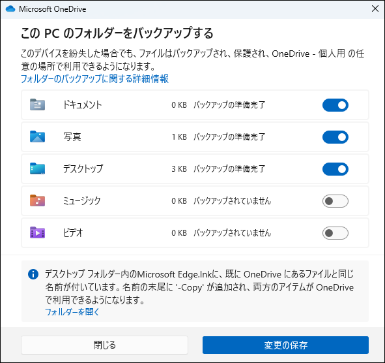The height and width of the screenshot is (363, 385).
Task: Select the ビデオ folder name
Action: point(73,233)
